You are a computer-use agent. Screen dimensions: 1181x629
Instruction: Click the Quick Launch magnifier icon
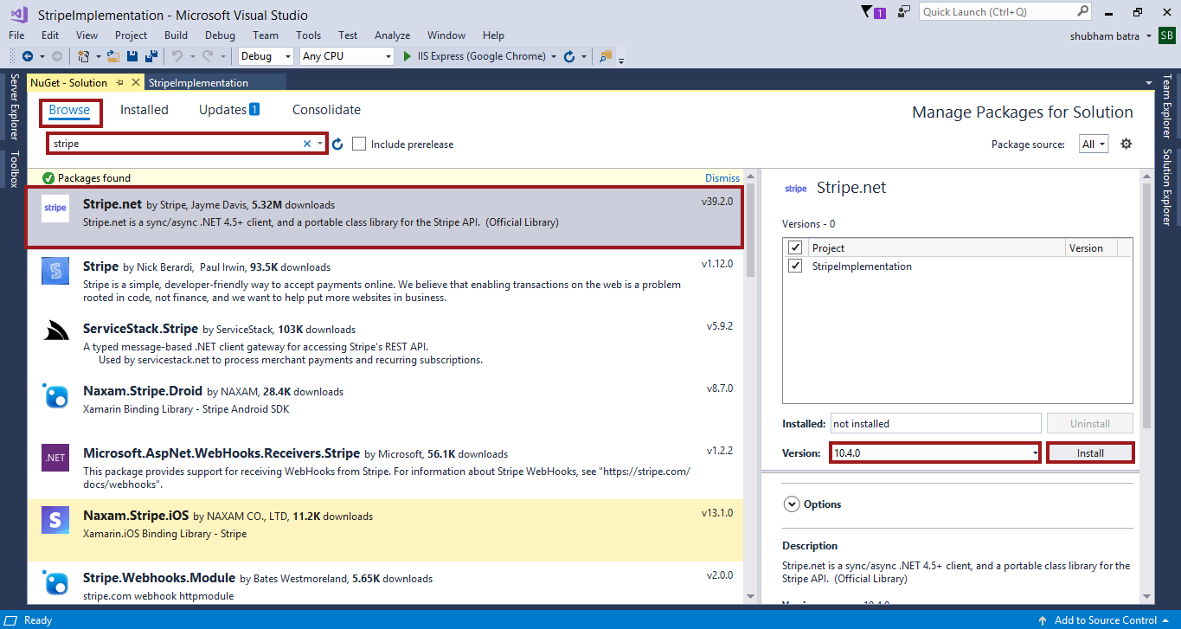tap(1082, 11)
